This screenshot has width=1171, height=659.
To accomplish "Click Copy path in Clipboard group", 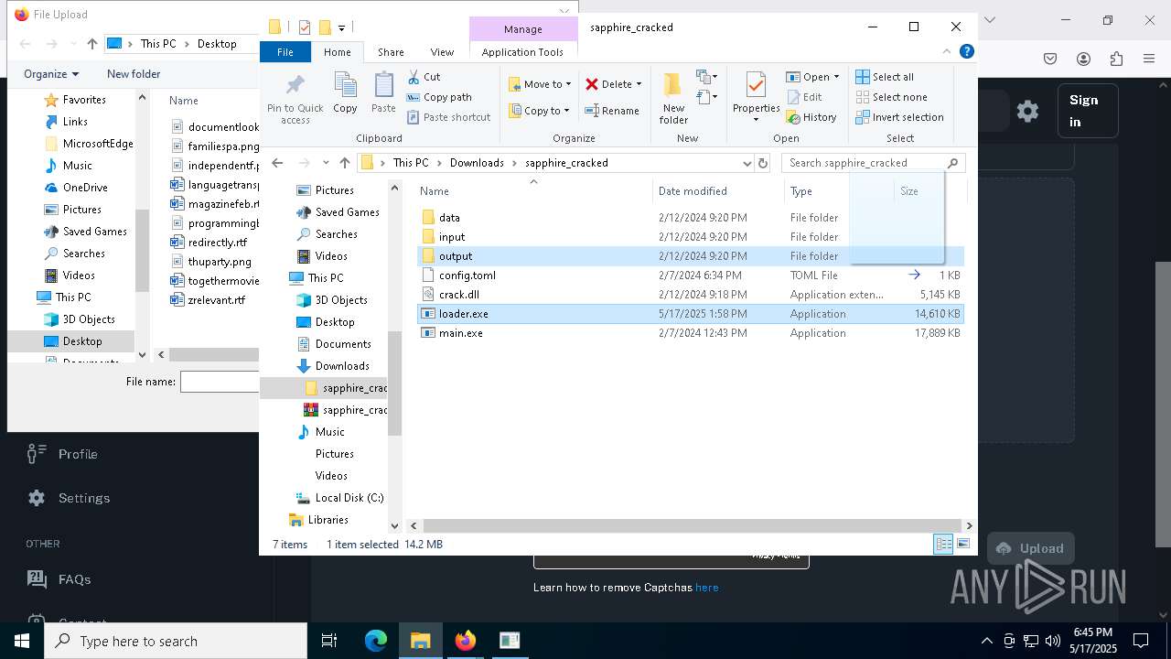I will click(x=439, y=97).
